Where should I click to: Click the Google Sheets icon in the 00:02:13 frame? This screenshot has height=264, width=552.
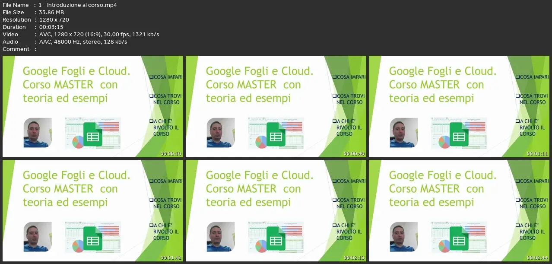276,239
